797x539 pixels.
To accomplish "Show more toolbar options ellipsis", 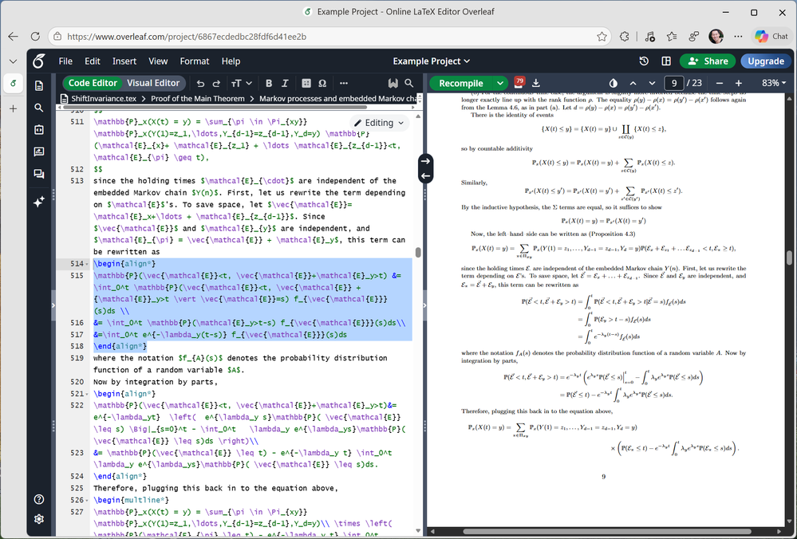I will coord(344,83).
